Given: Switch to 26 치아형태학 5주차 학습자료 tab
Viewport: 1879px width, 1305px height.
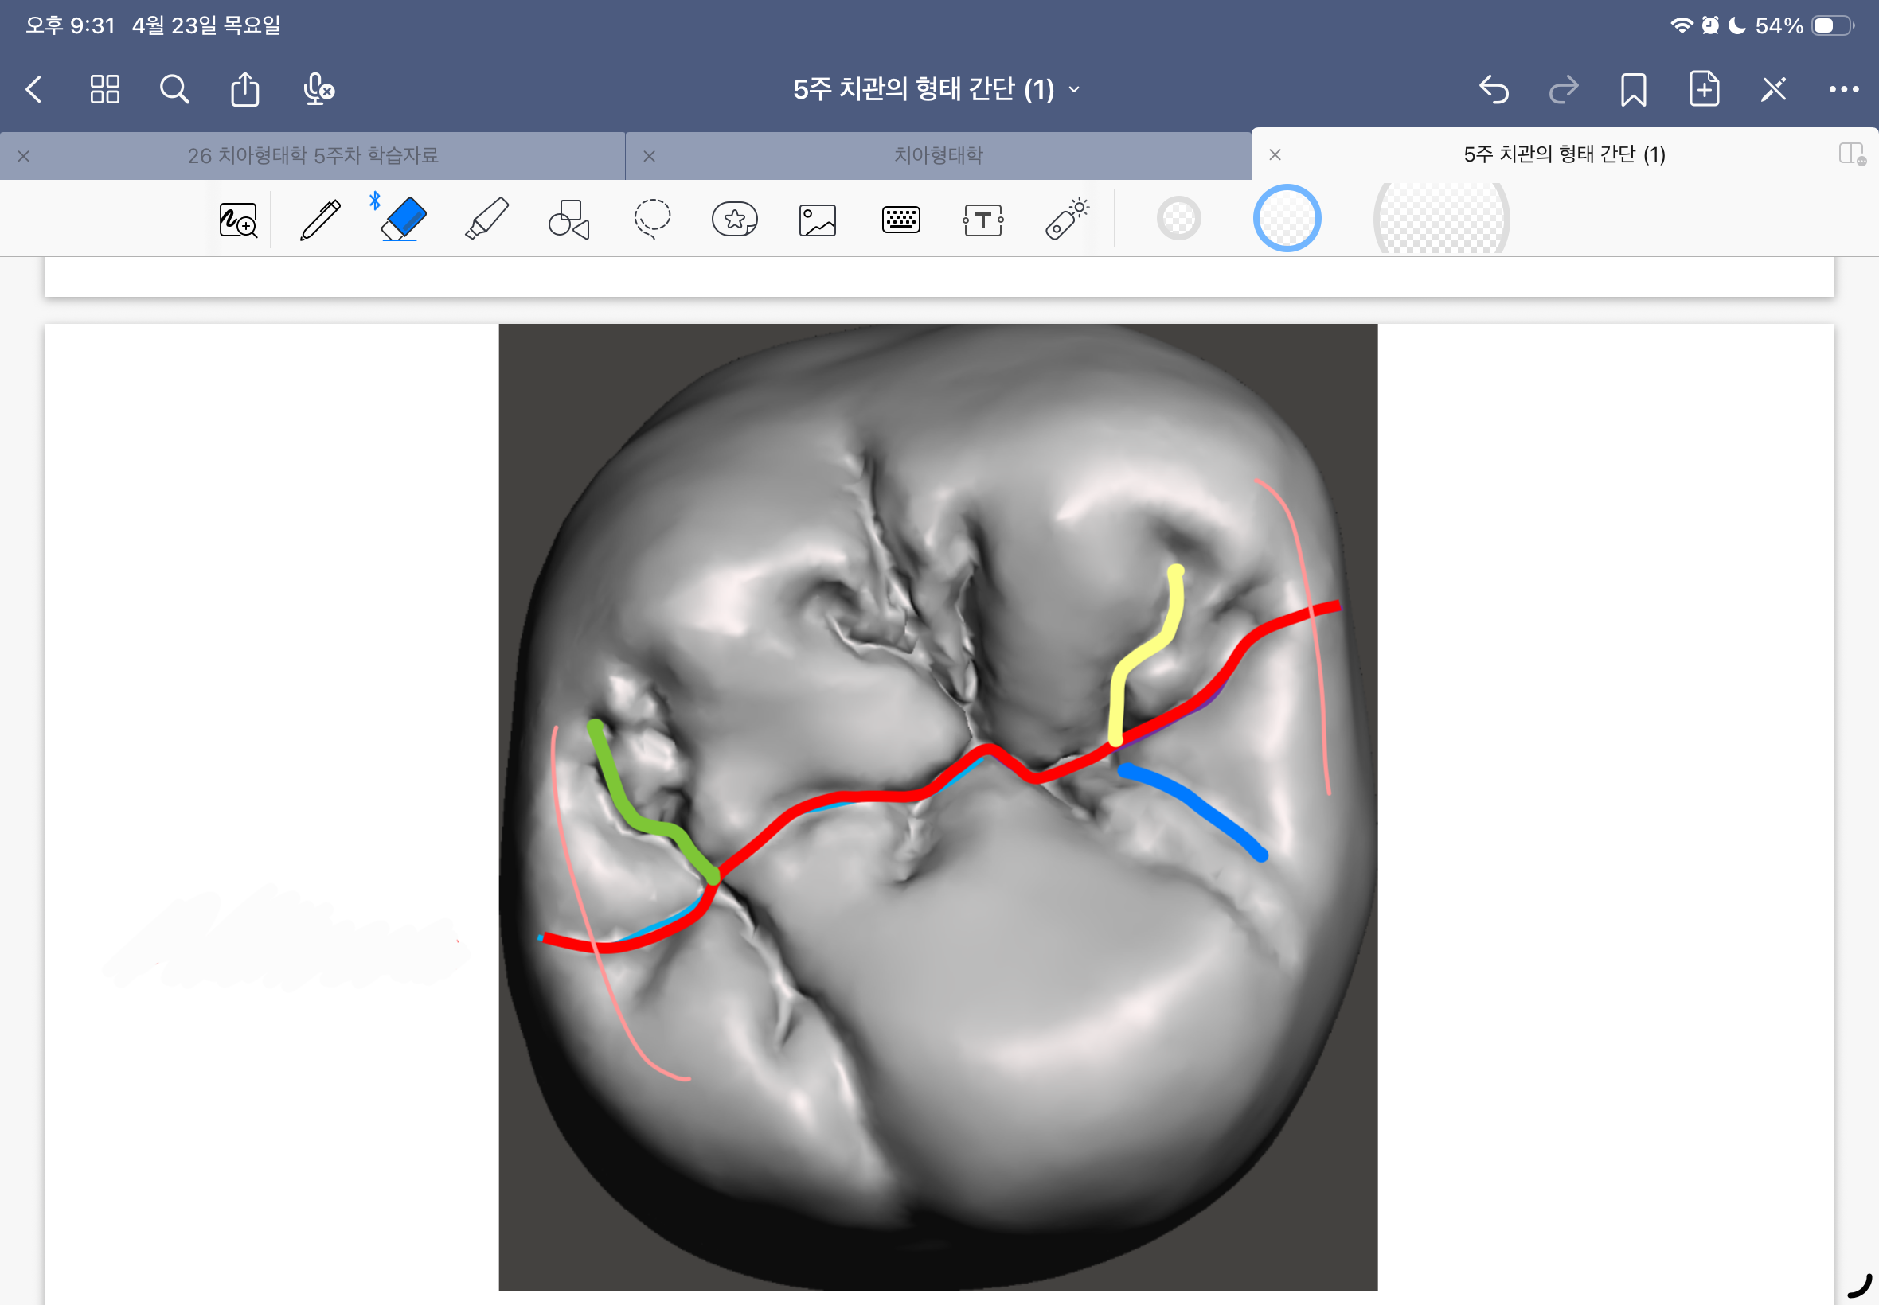Looking at the screenshot, I should click(x=312, y=155).
